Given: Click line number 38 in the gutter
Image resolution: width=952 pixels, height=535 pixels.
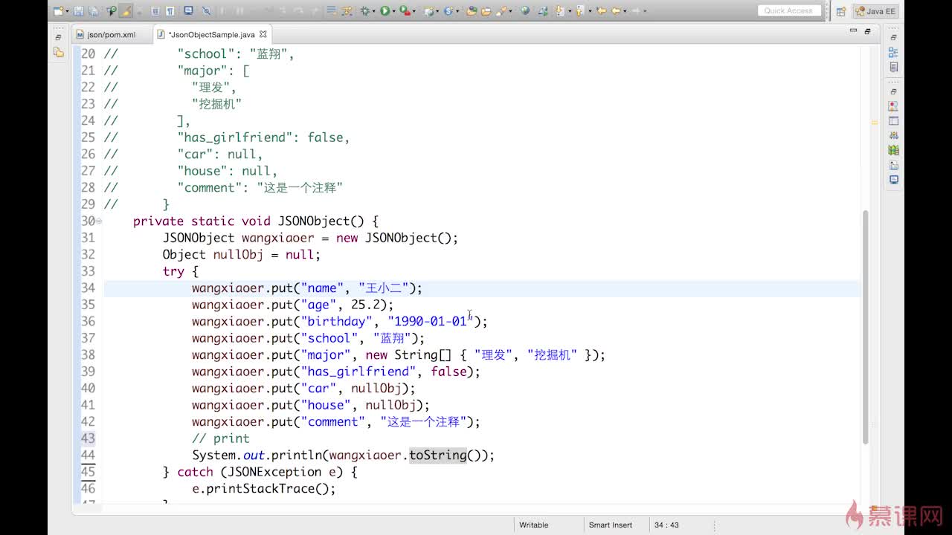Looking at the screenshot, I should tap(88, 355).
